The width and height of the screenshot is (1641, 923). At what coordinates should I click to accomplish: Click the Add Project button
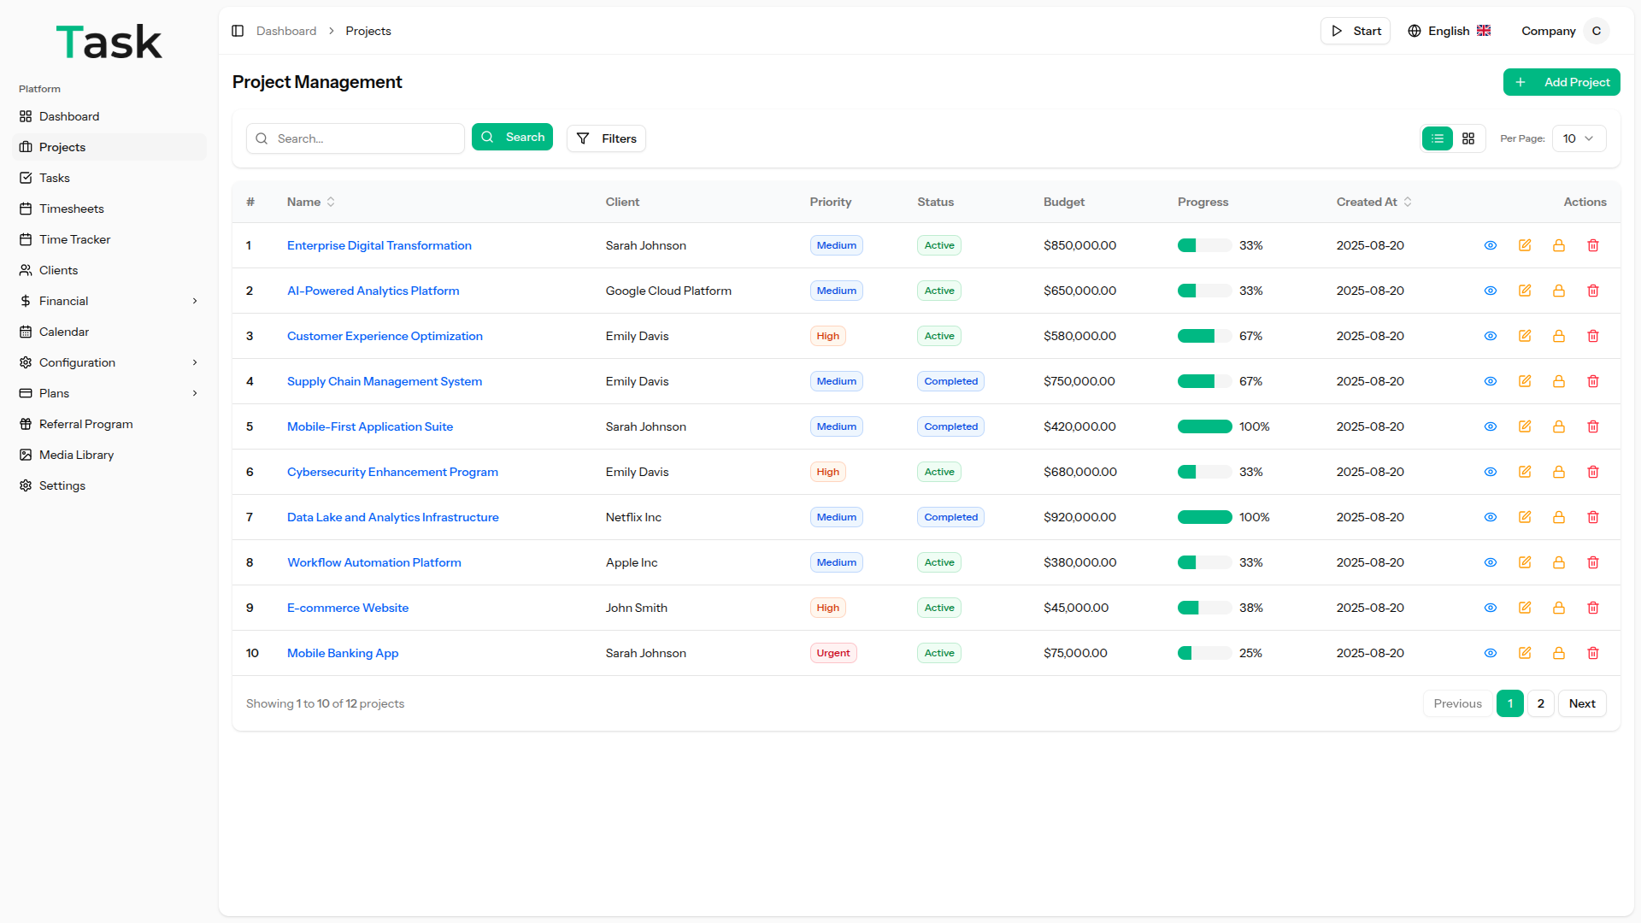point(1561,82)
